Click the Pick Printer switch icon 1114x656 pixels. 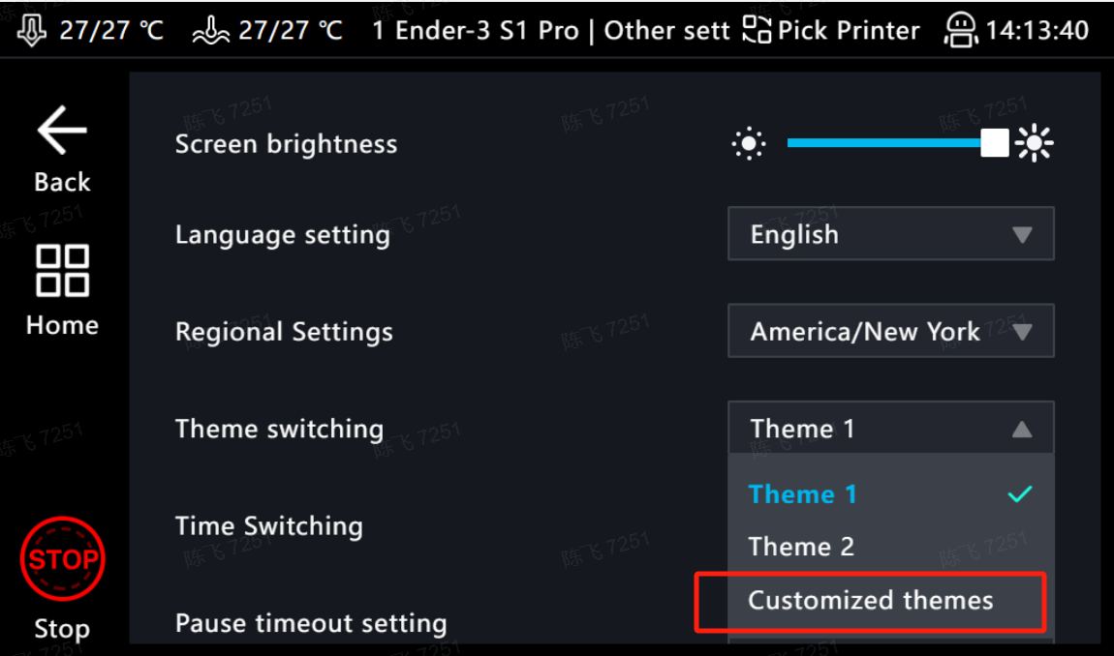[757, 30]
